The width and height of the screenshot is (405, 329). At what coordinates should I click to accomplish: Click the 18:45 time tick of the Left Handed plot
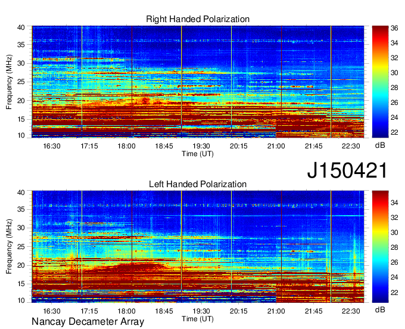[164, 311]
